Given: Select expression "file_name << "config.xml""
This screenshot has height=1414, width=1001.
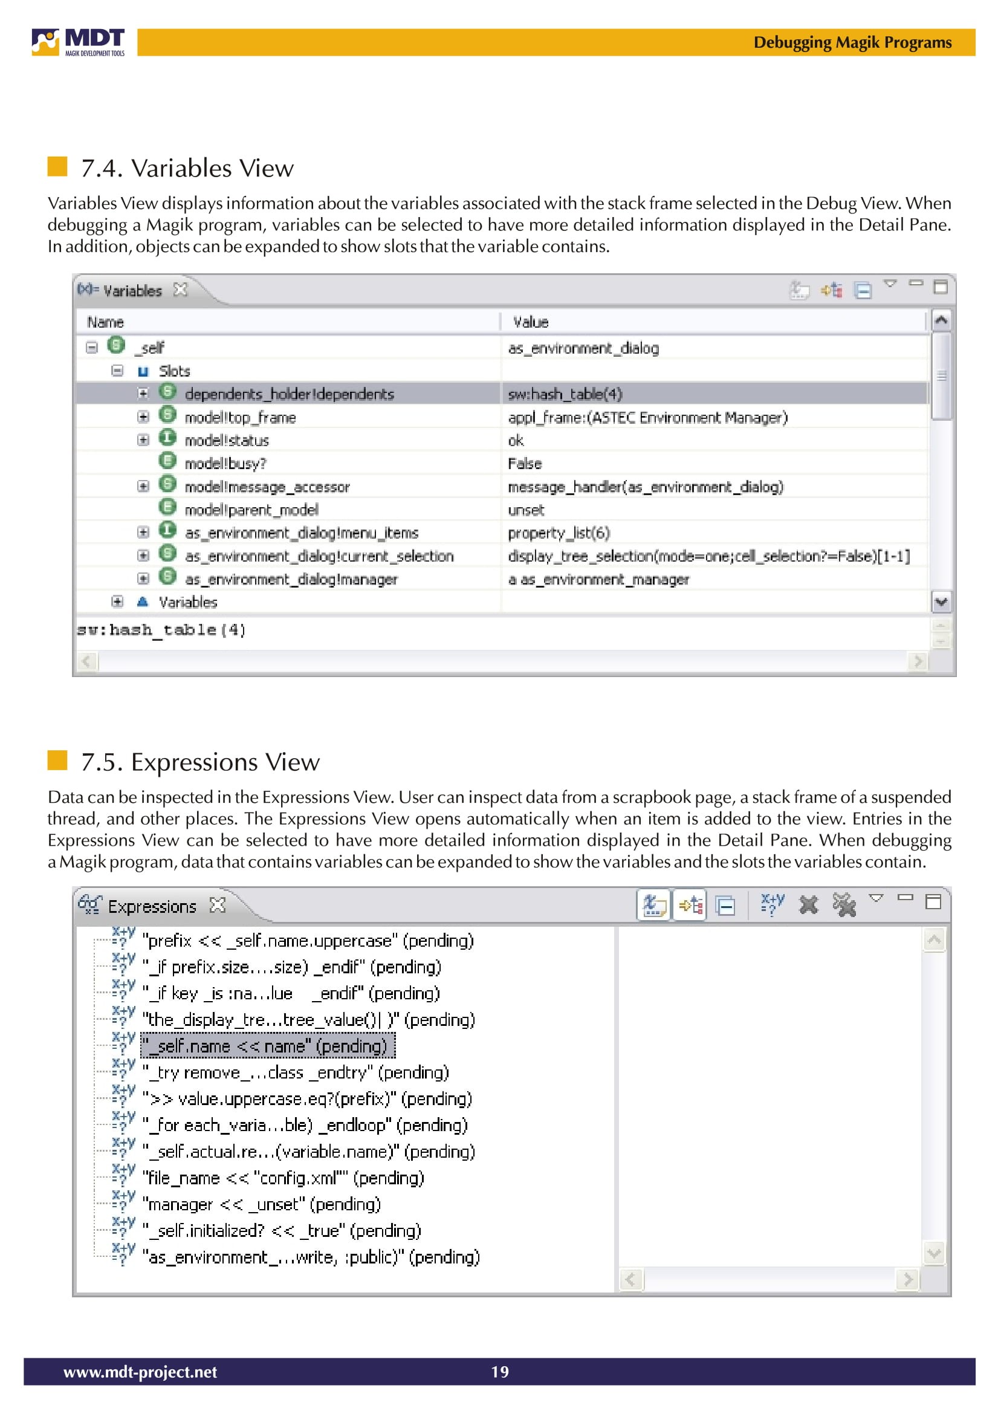Looking at the screenshot, I should click(x=283, y=1179).
